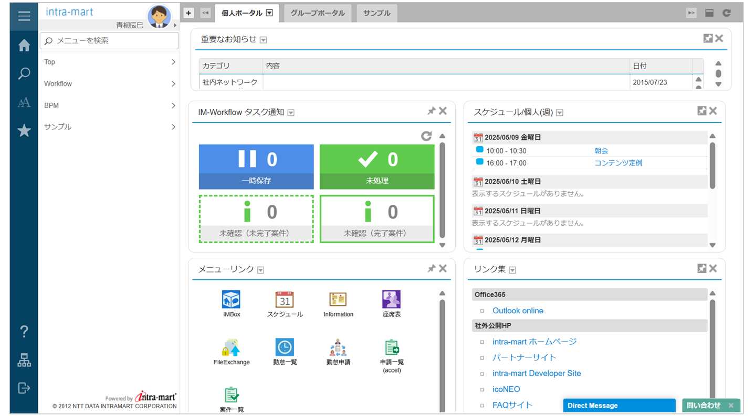The height and width of the screenshot is (416, 754).
Task: Expand the Workflow menu item
Action: [109, 84]
